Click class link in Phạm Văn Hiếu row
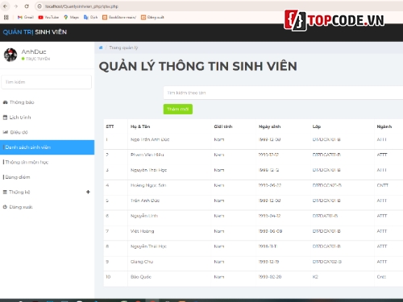This screenshot has width=403, height=302. click(326, 155)
